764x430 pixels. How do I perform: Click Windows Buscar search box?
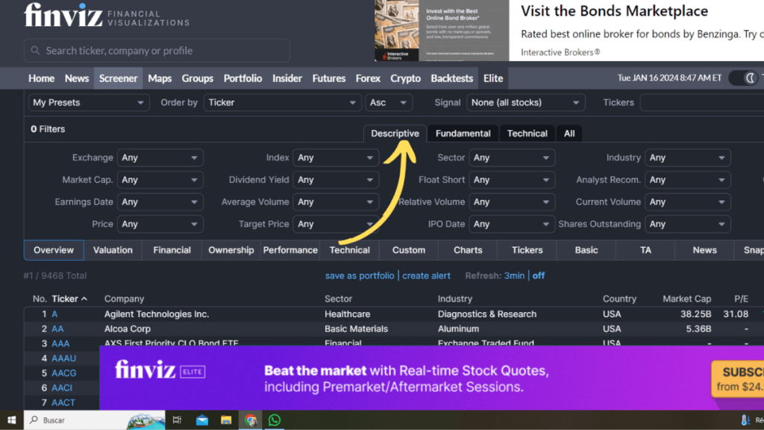pos(95,420)
